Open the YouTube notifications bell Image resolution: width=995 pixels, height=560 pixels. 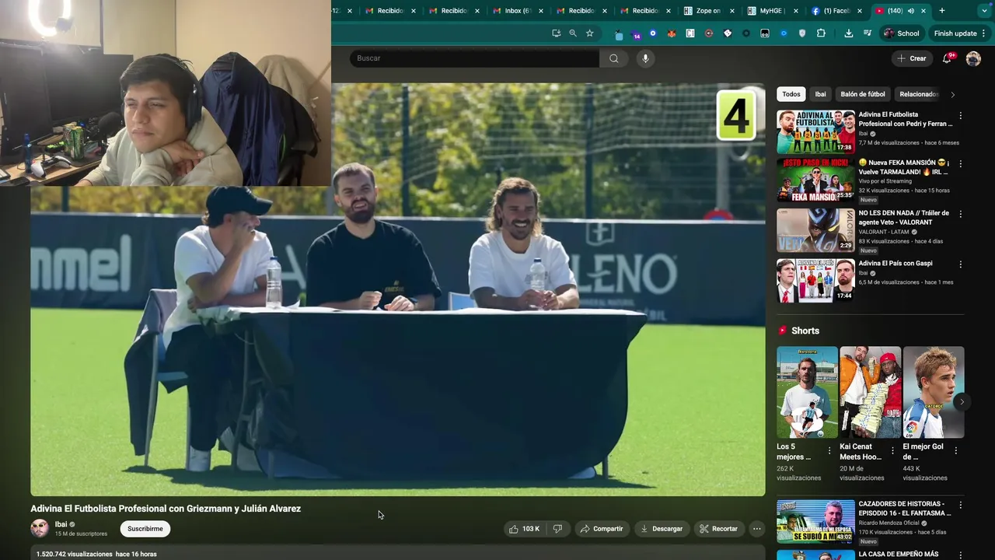pos(947,58)
